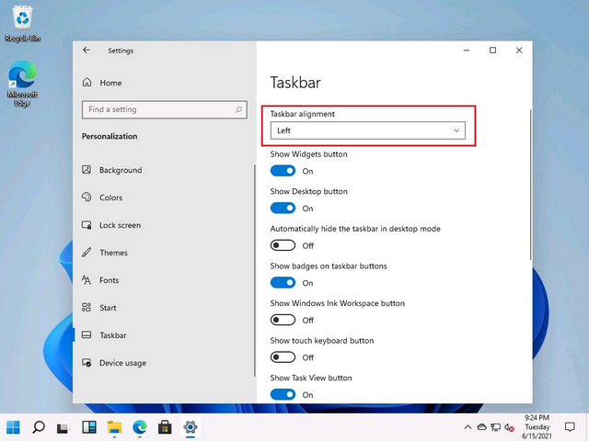Click the Widgets icon on taskbar
The width and height of the screenshot is (589, 441).
89,427
